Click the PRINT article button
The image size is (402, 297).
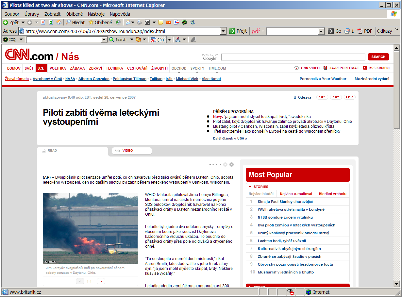pos(350,97)
